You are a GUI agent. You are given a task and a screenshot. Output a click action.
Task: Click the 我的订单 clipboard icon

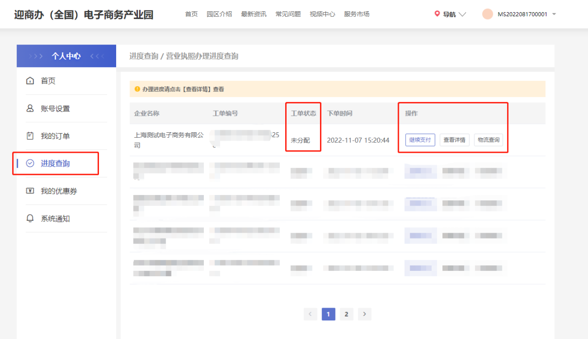30,136
